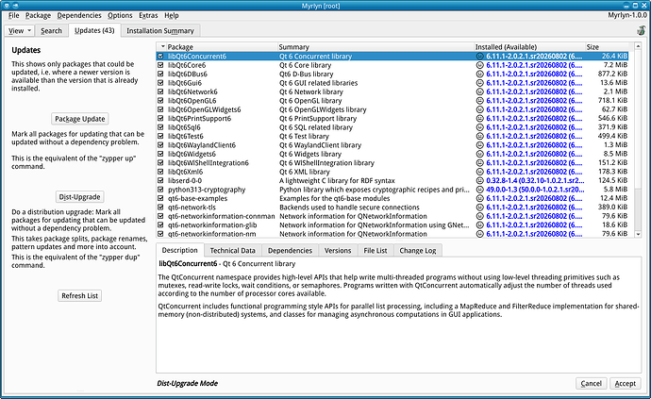Click the Package Update button
The image size is (651, 399).
tap(79, 119)
